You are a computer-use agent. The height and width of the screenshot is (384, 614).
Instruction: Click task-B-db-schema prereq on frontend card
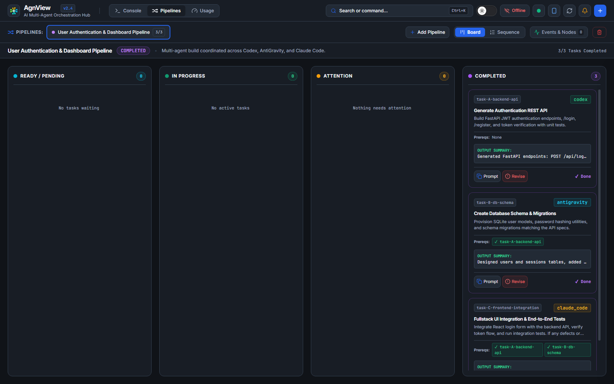click(x=568, y=350)
